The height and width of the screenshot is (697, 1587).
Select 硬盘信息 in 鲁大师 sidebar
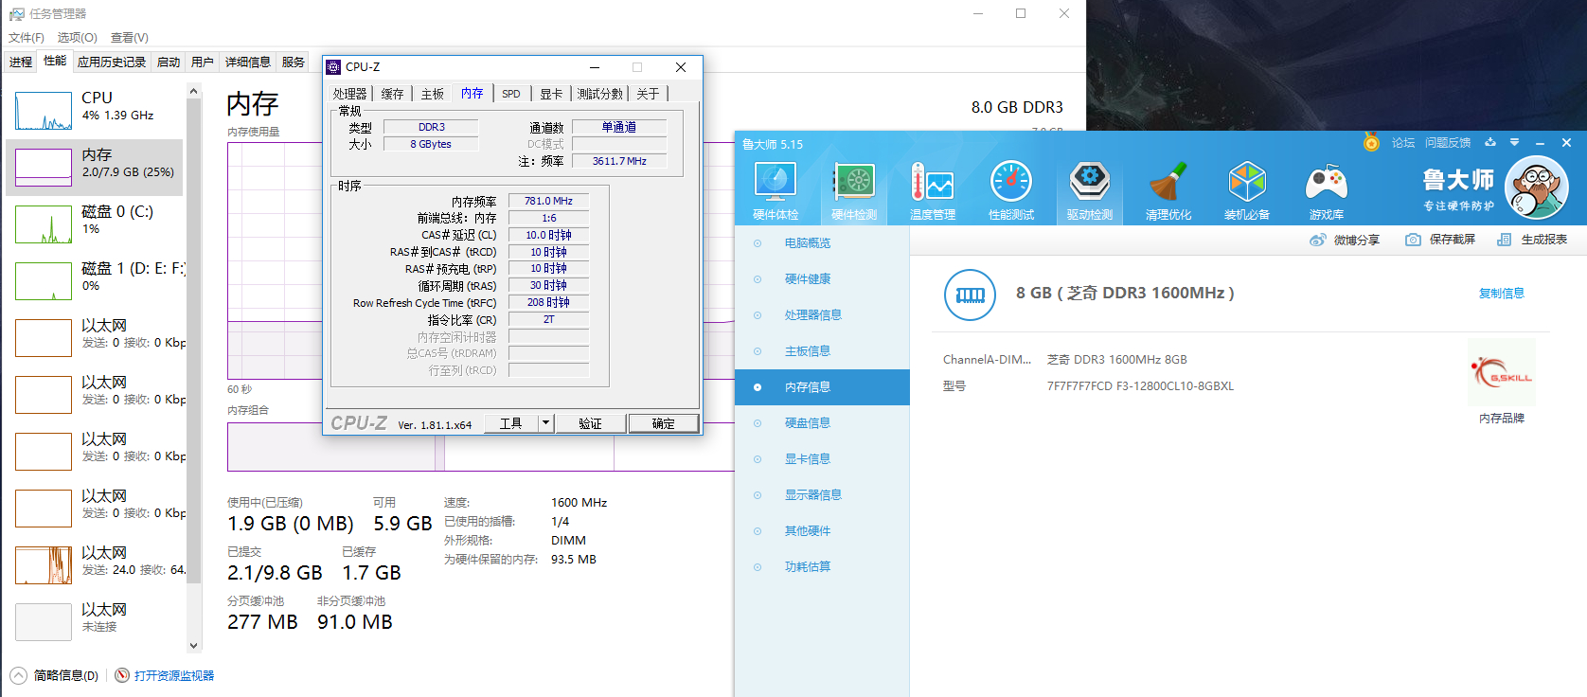click(822, 423)
